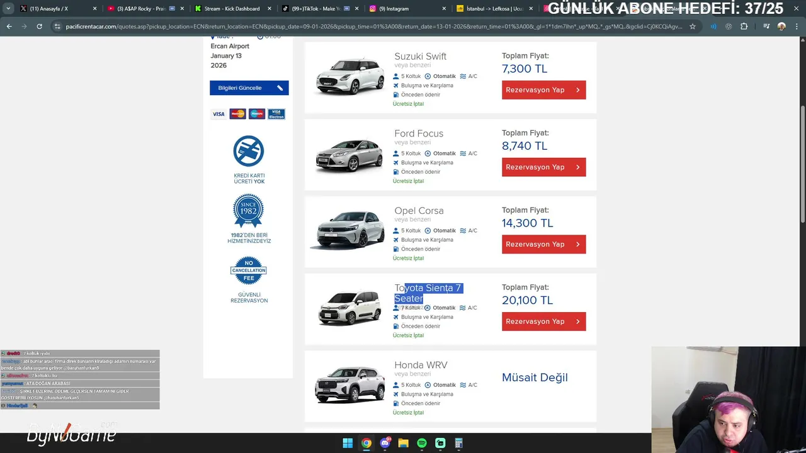Bookmark this page with the star icon
The image size is (806, 453).
point(693,26)
